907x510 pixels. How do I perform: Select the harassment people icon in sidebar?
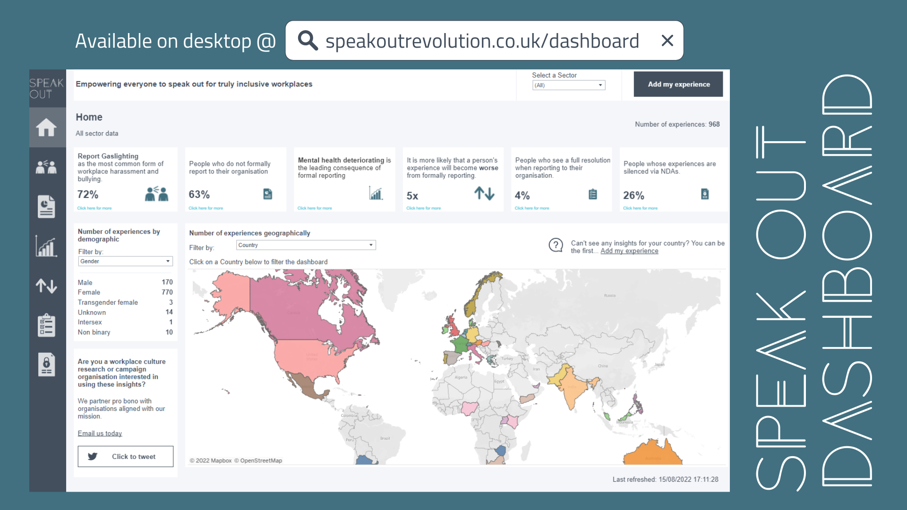[47, 167]
